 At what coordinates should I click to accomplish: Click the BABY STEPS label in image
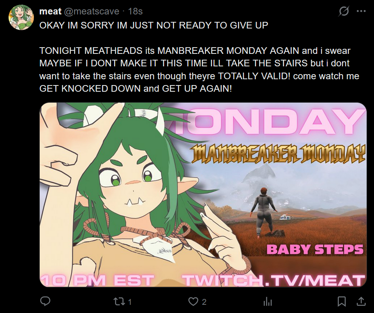click(315, 249)
